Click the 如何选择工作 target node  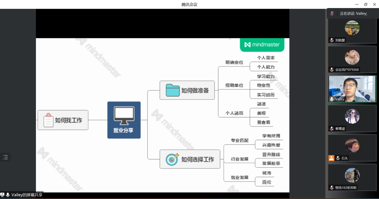(190, 159)
